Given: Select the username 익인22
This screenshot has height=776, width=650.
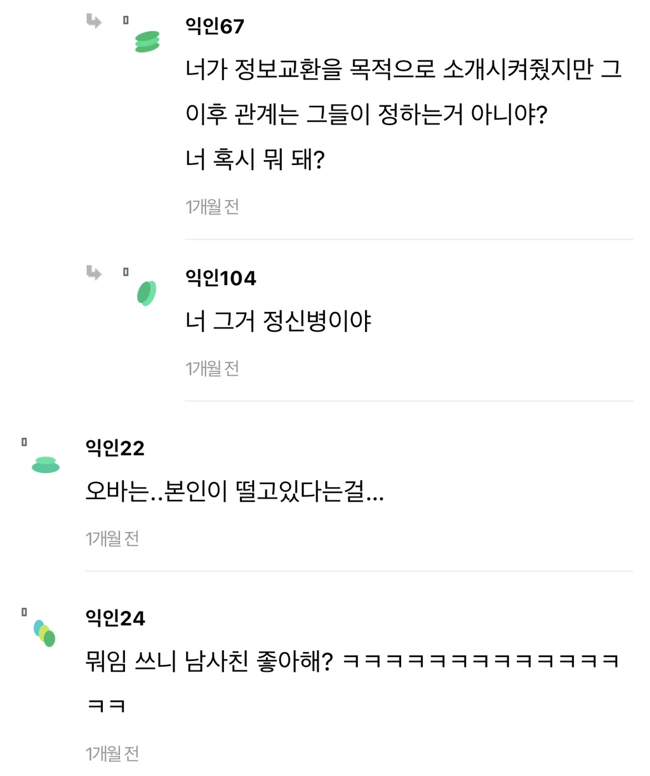Looking at the screenshot, I should tap(115, 448).
